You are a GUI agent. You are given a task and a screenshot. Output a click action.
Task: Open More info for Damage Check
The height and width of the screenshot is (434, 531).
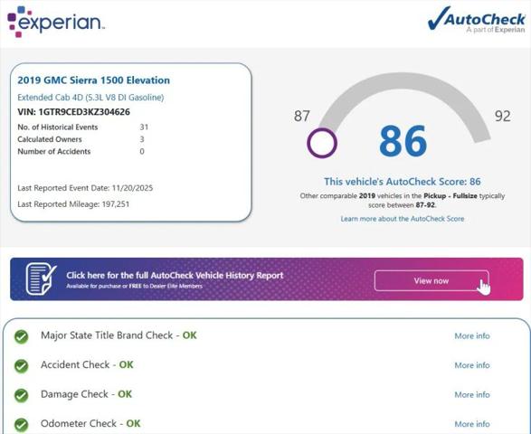(x=472, y=395)
